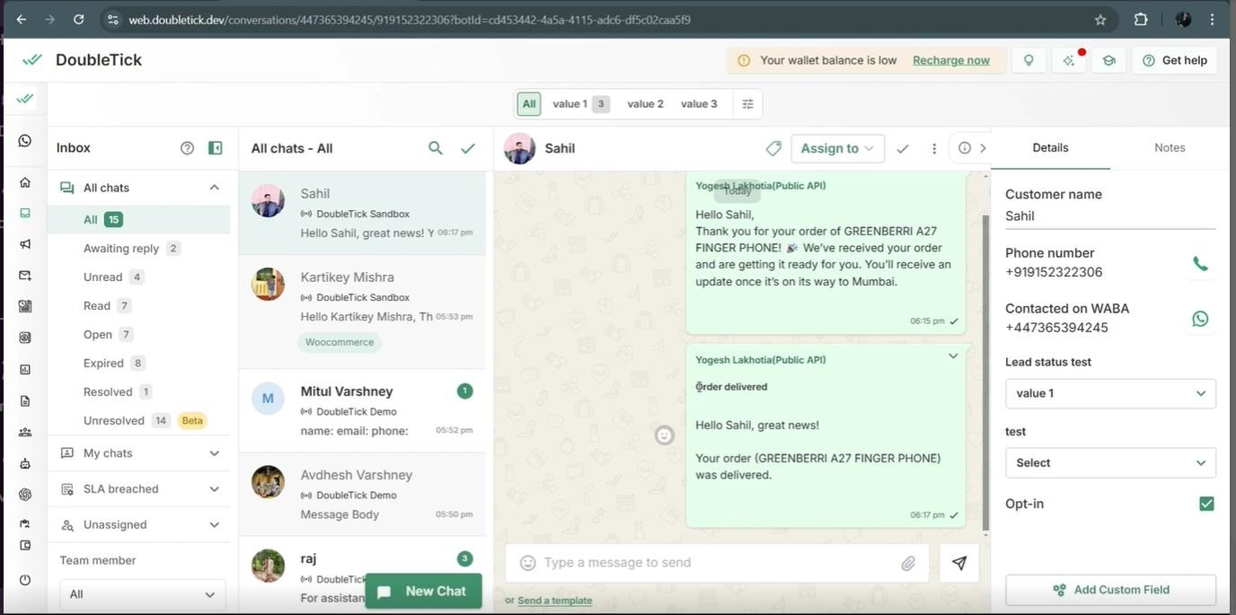Viewport: 1236px width, 615px height.
Task: Open the three-dot menu in chat header
Action: click(934, 148)
